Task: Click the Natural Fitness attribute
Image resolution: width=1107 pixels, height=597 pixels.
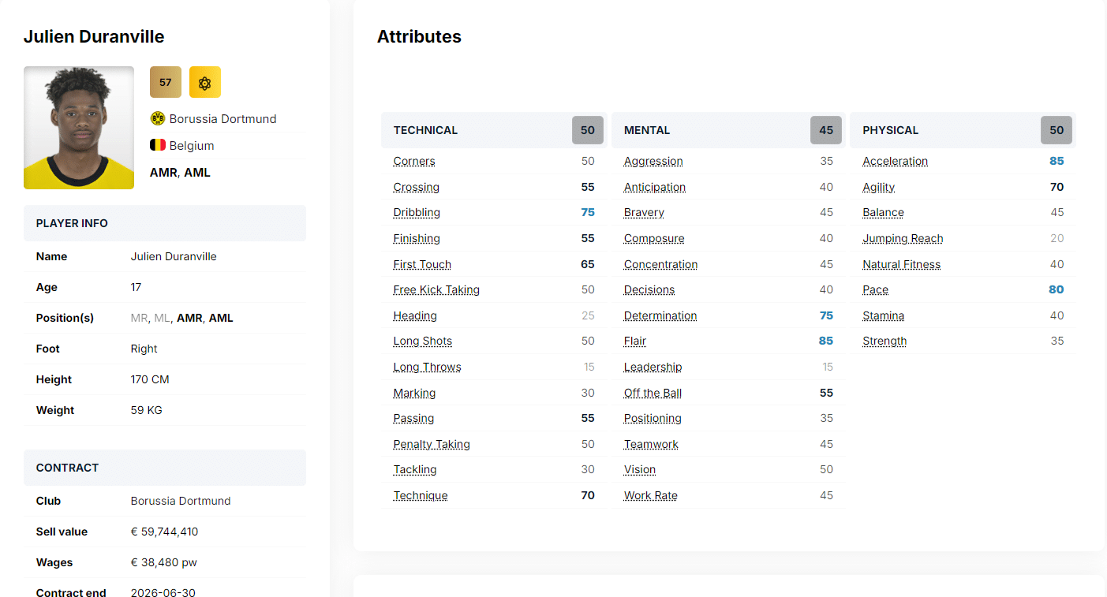Action: pos(901,265)
